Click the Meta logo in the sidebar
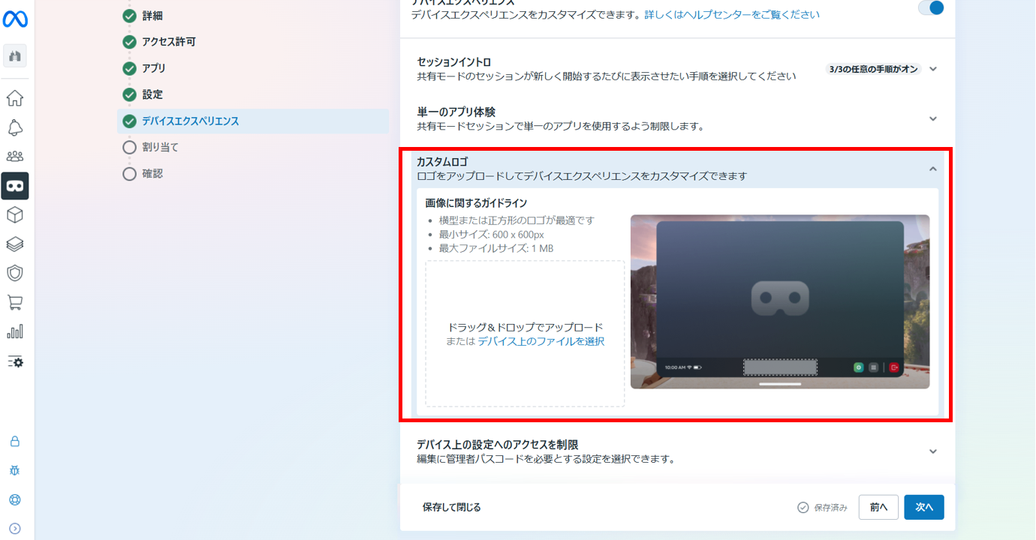Viewport: 1036px width, 540px height. tap(15, 19)
